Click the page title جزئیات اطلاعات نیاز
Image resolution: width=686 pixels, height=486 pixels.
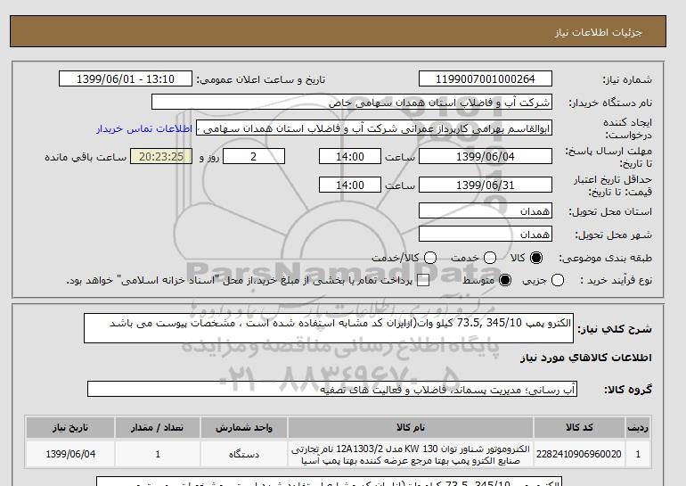(598, 32)
